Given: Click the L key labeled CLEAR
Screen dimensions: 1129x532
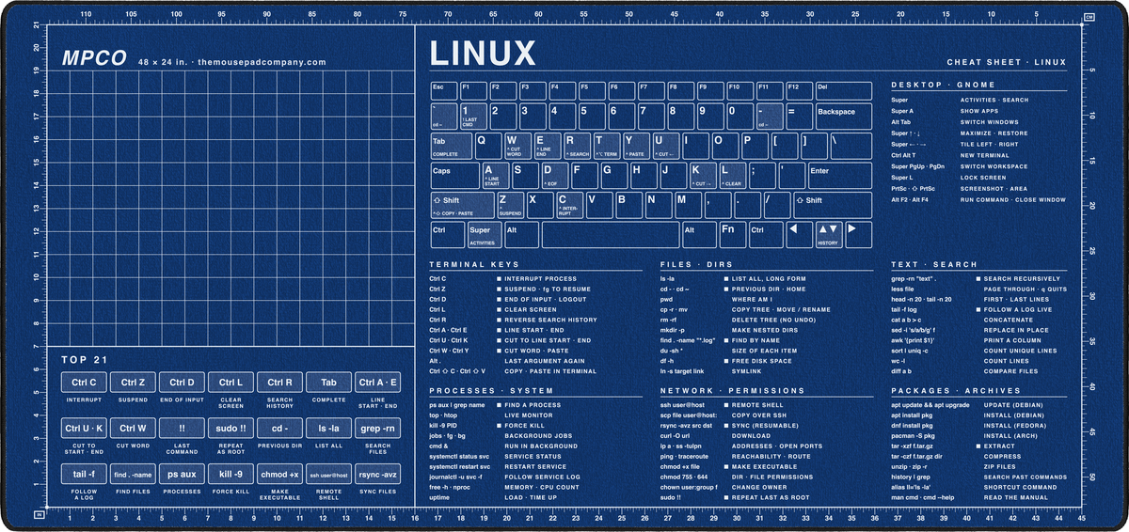Looking at the screenshot, I should [734, 176].
